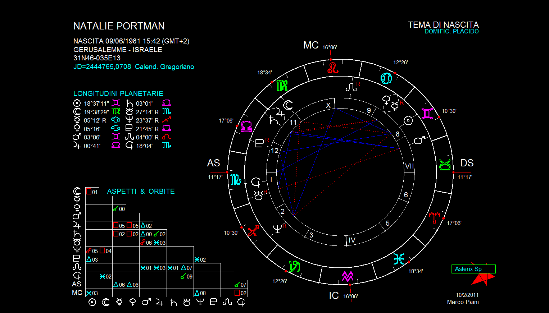Click the 'TEMA DI NASCITA' title
This screenshot has height=313, width=549.
[x=443, y=25]
